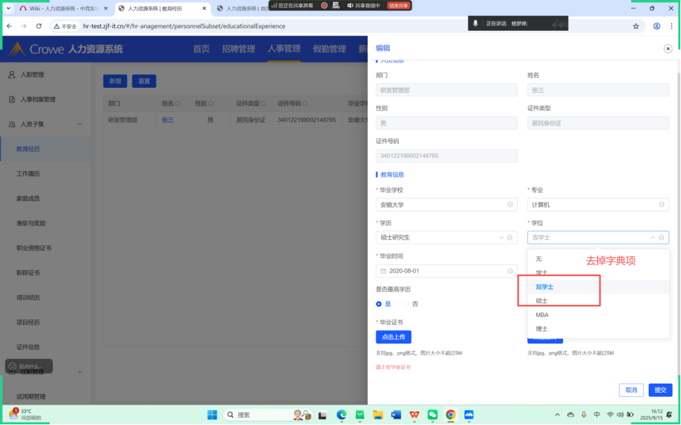This screenshot has width=681, height=425.
Task: Open File Explorer from the taskbar
Action: click(x=378, y=414)
